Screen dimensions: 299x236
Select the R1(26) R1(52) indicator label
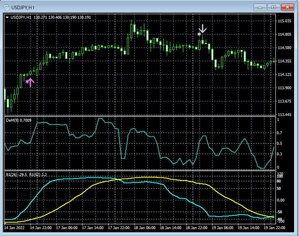click(26, 174)
